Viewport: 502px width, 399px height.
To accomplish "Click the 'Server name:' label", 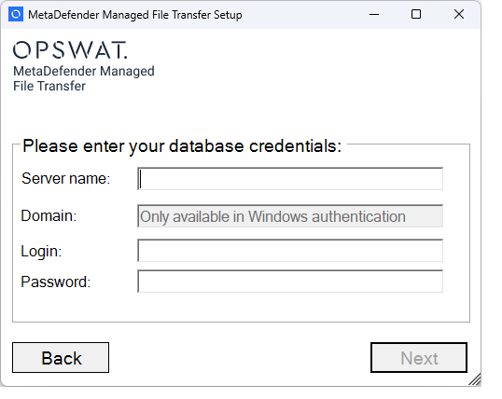I will click(65, 178).
